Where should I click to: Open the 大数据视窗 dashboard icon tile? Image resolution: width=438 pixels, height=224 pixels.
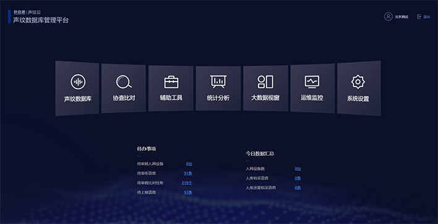point(265,88)
